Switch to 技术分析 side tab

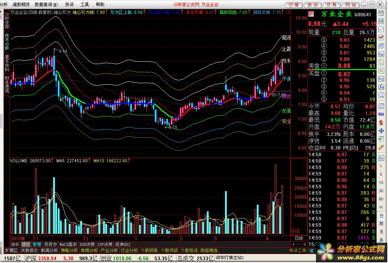point(7,42)
